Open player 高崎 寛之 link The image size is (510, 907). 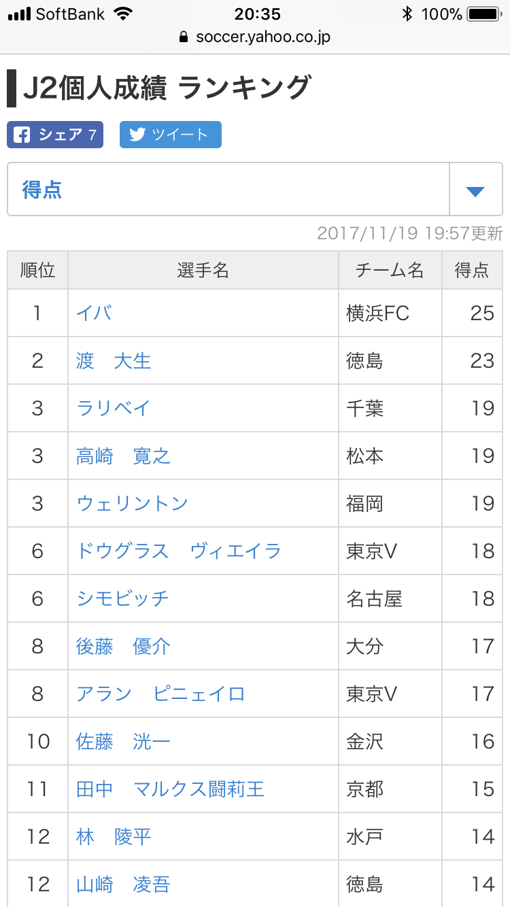[x=123, y=456]
